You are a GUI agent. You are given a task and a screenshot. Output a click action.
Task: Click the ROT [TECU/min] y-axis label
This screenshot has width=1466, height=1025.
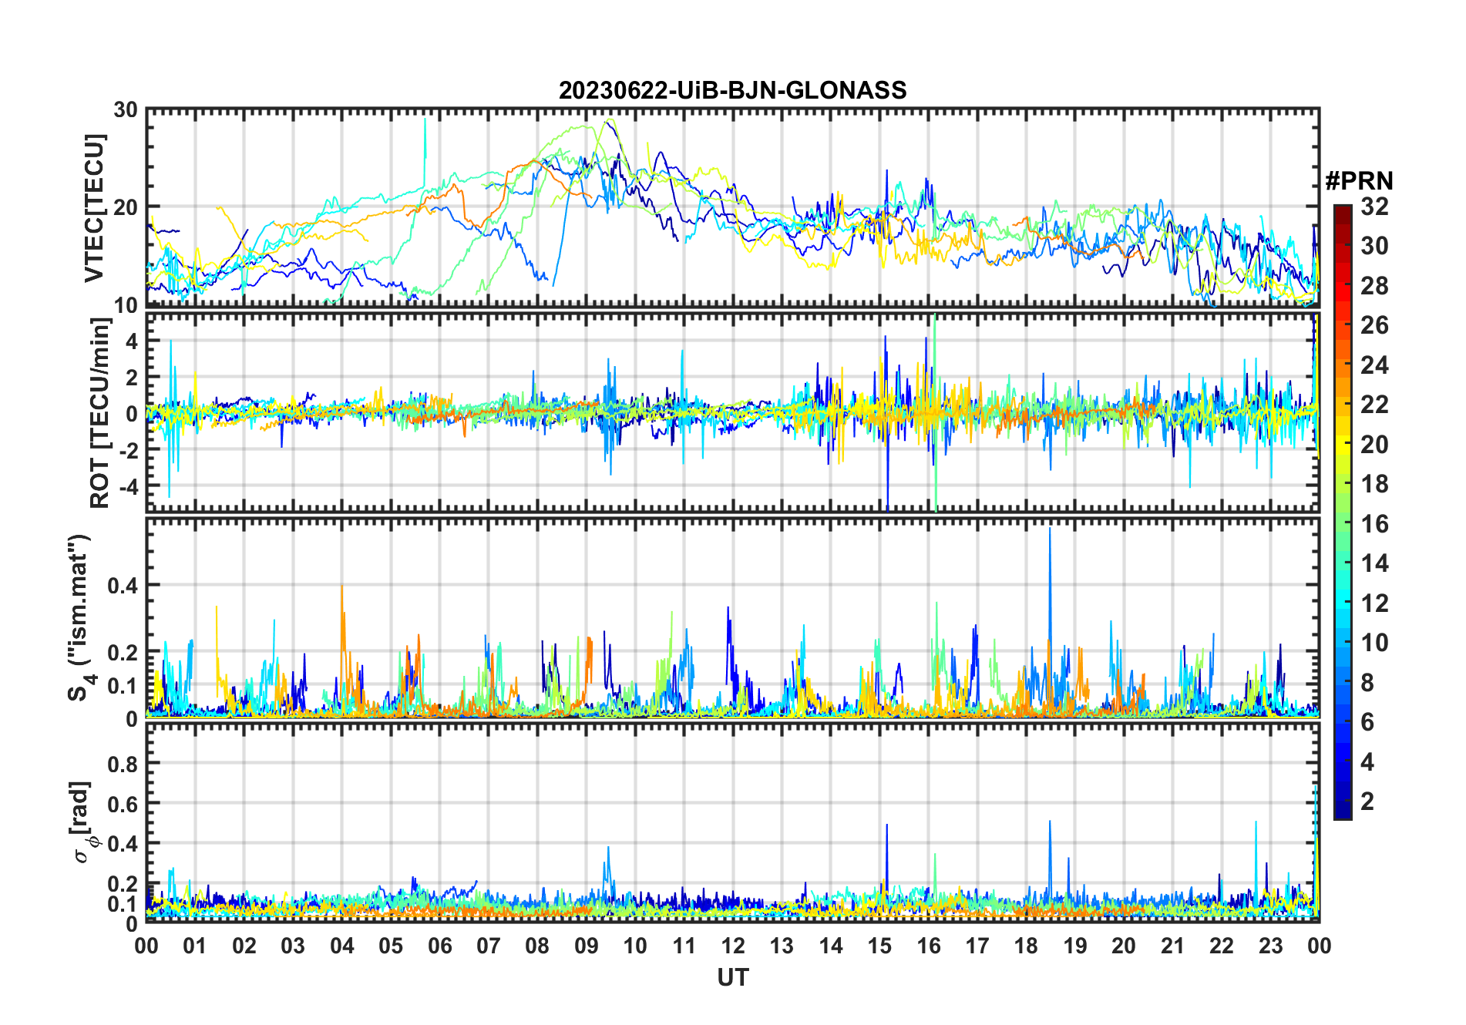tap(99, 413)
